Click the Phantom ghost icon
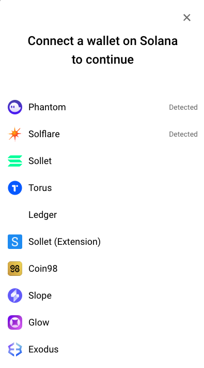 click(x=15, y=107)
